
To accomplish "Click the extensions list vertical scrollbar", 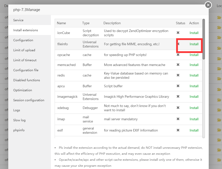I will (204, 39).
